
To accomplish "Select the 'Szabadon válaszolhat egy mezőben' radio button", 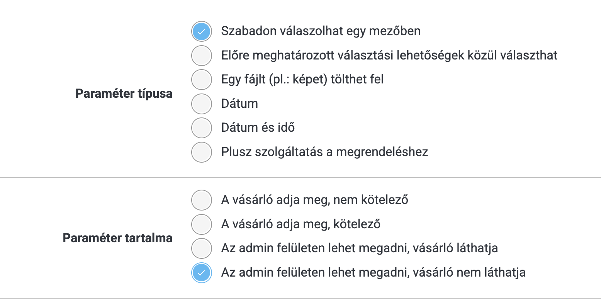I will click(x=201, y=32).
